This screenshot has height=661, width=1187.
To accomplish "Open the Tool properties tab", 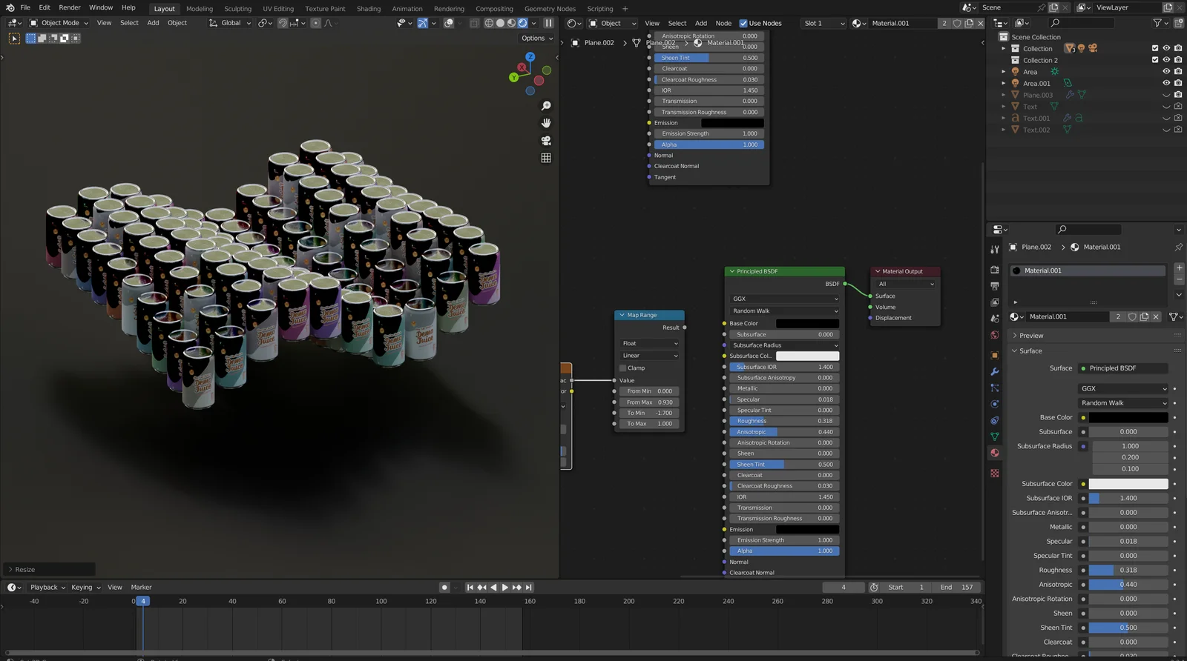I will click(995, 250).
